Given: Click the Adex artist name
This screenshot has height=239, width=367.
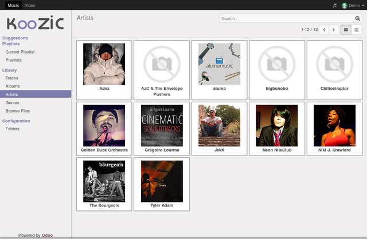Looking at the screenshot, I should pyautogui.click(x=104, y=89).
